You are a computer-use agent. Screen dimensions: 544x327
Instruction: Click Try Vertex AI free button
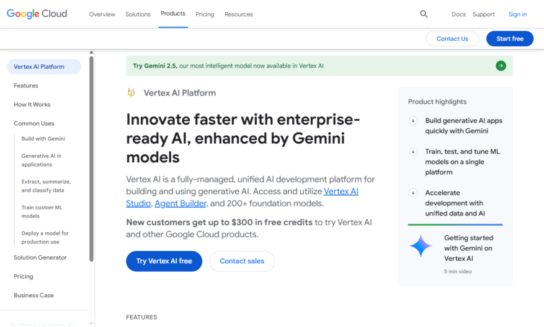point(164,261)
